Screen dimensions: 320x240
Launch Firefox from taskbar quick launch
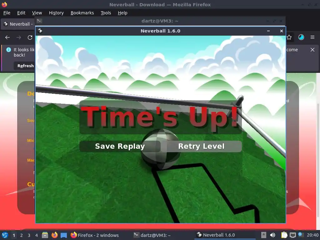pos(54,235)
